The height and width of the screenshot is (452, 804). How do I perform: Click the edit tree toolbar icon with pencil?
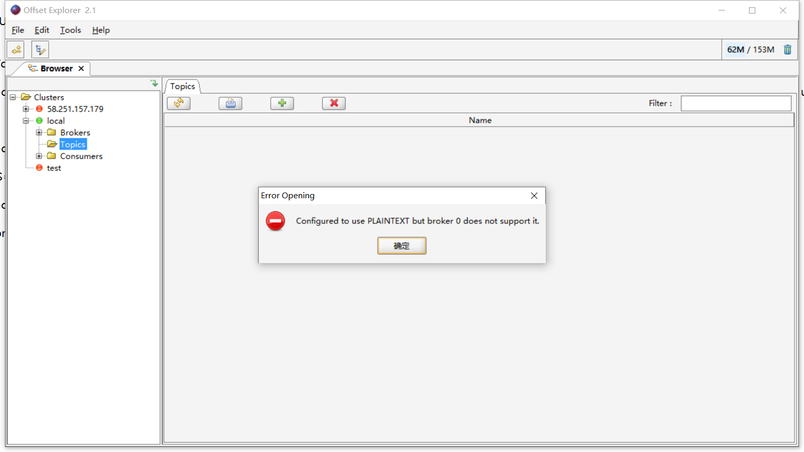[40, 50]
